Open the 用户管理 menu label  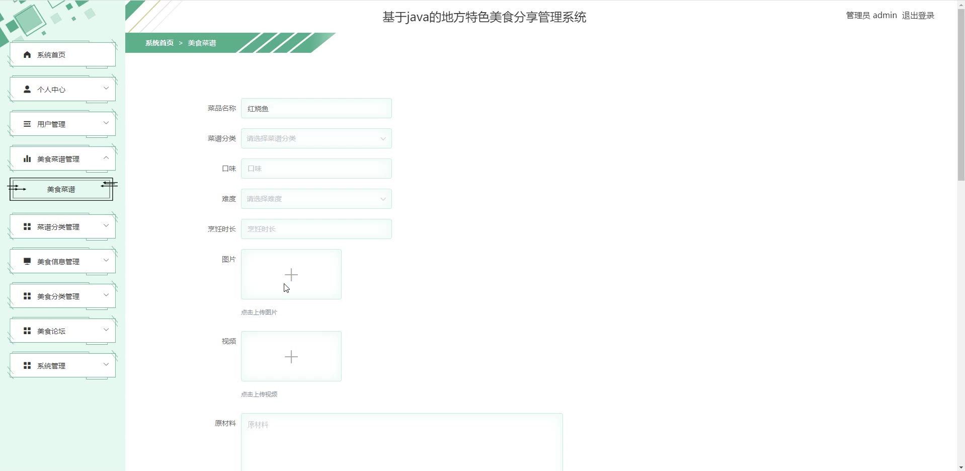tap(51, 124)
